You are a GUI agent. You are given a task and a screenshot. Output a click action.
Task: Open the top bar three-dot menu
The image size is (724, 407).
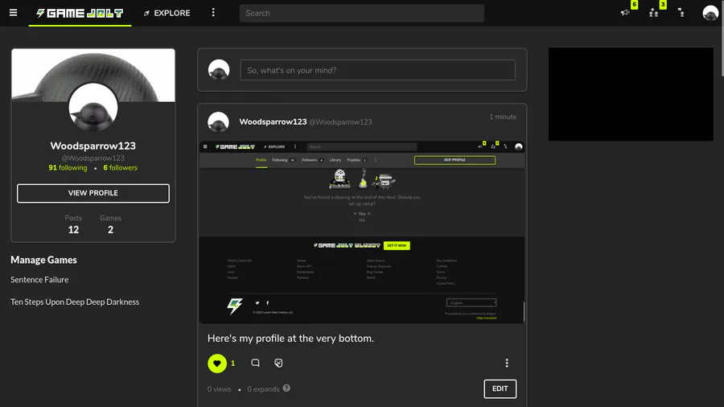pos(213,12)
